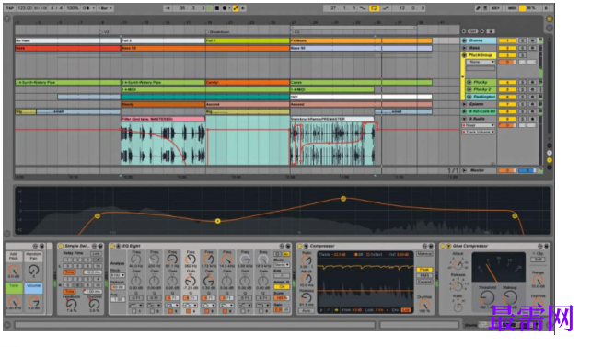Toggle the Follow playback arrow icon

point(168,8)
